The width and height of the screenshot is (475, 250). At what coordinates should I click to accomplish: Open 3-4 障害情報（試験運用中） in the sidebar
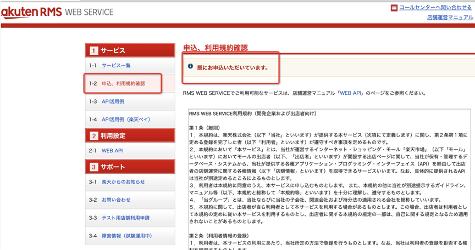[127, 236]
